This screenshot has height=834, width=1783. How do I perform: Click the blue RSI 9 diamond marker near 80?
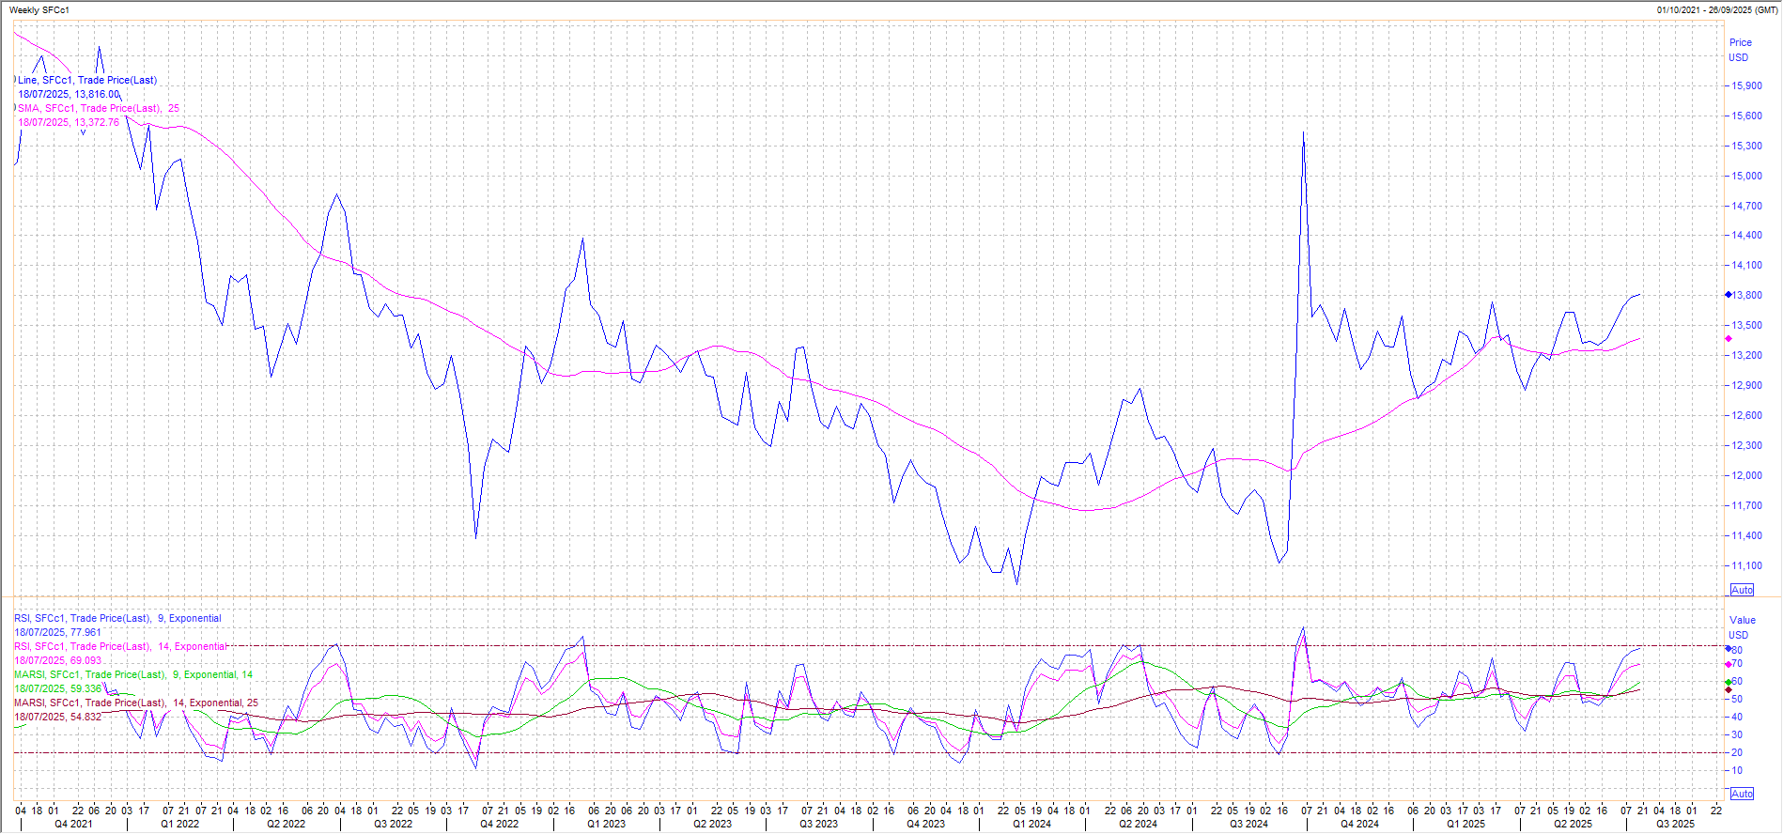[x=1729, y=648]
